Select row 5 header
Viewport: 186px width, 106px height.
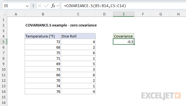coord(3,42)
